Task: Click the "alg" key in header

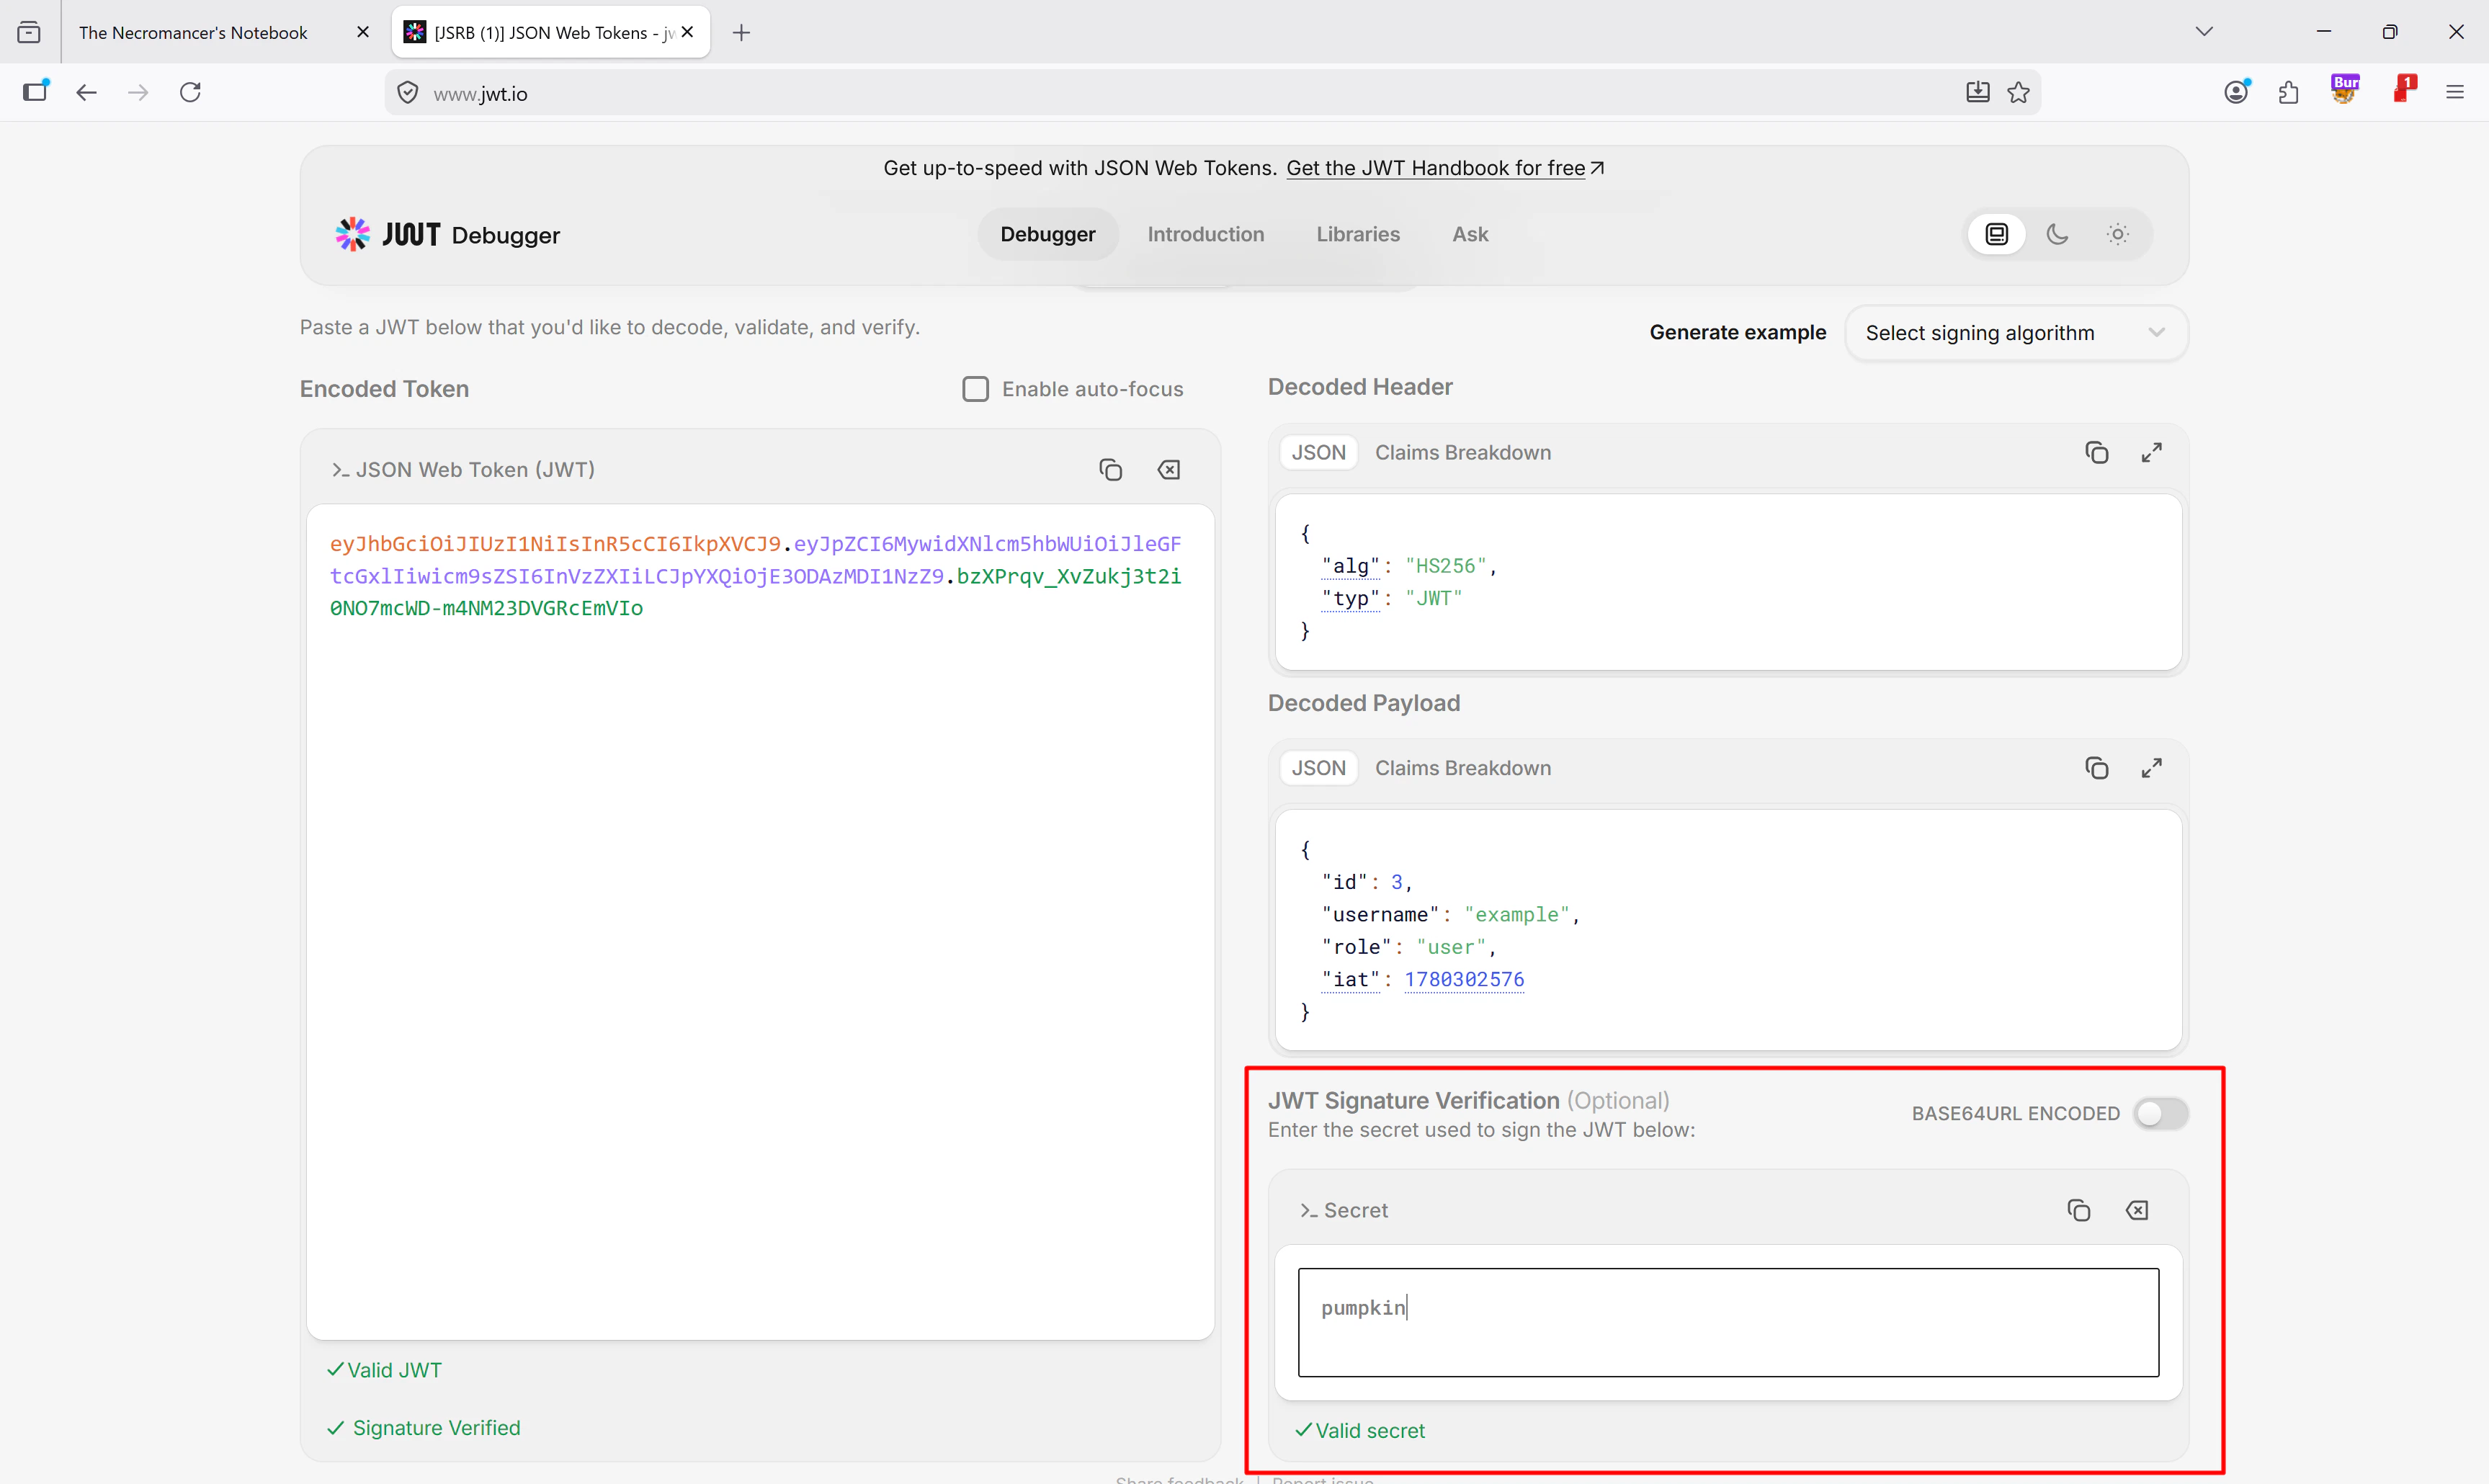Action: pos(1350,566)
